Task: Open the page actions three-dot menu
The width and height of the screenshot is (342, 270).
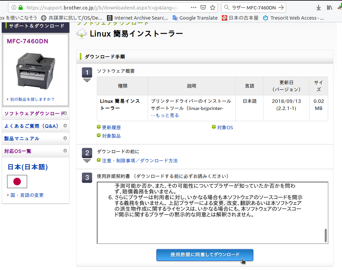Action: coord(193,8)
